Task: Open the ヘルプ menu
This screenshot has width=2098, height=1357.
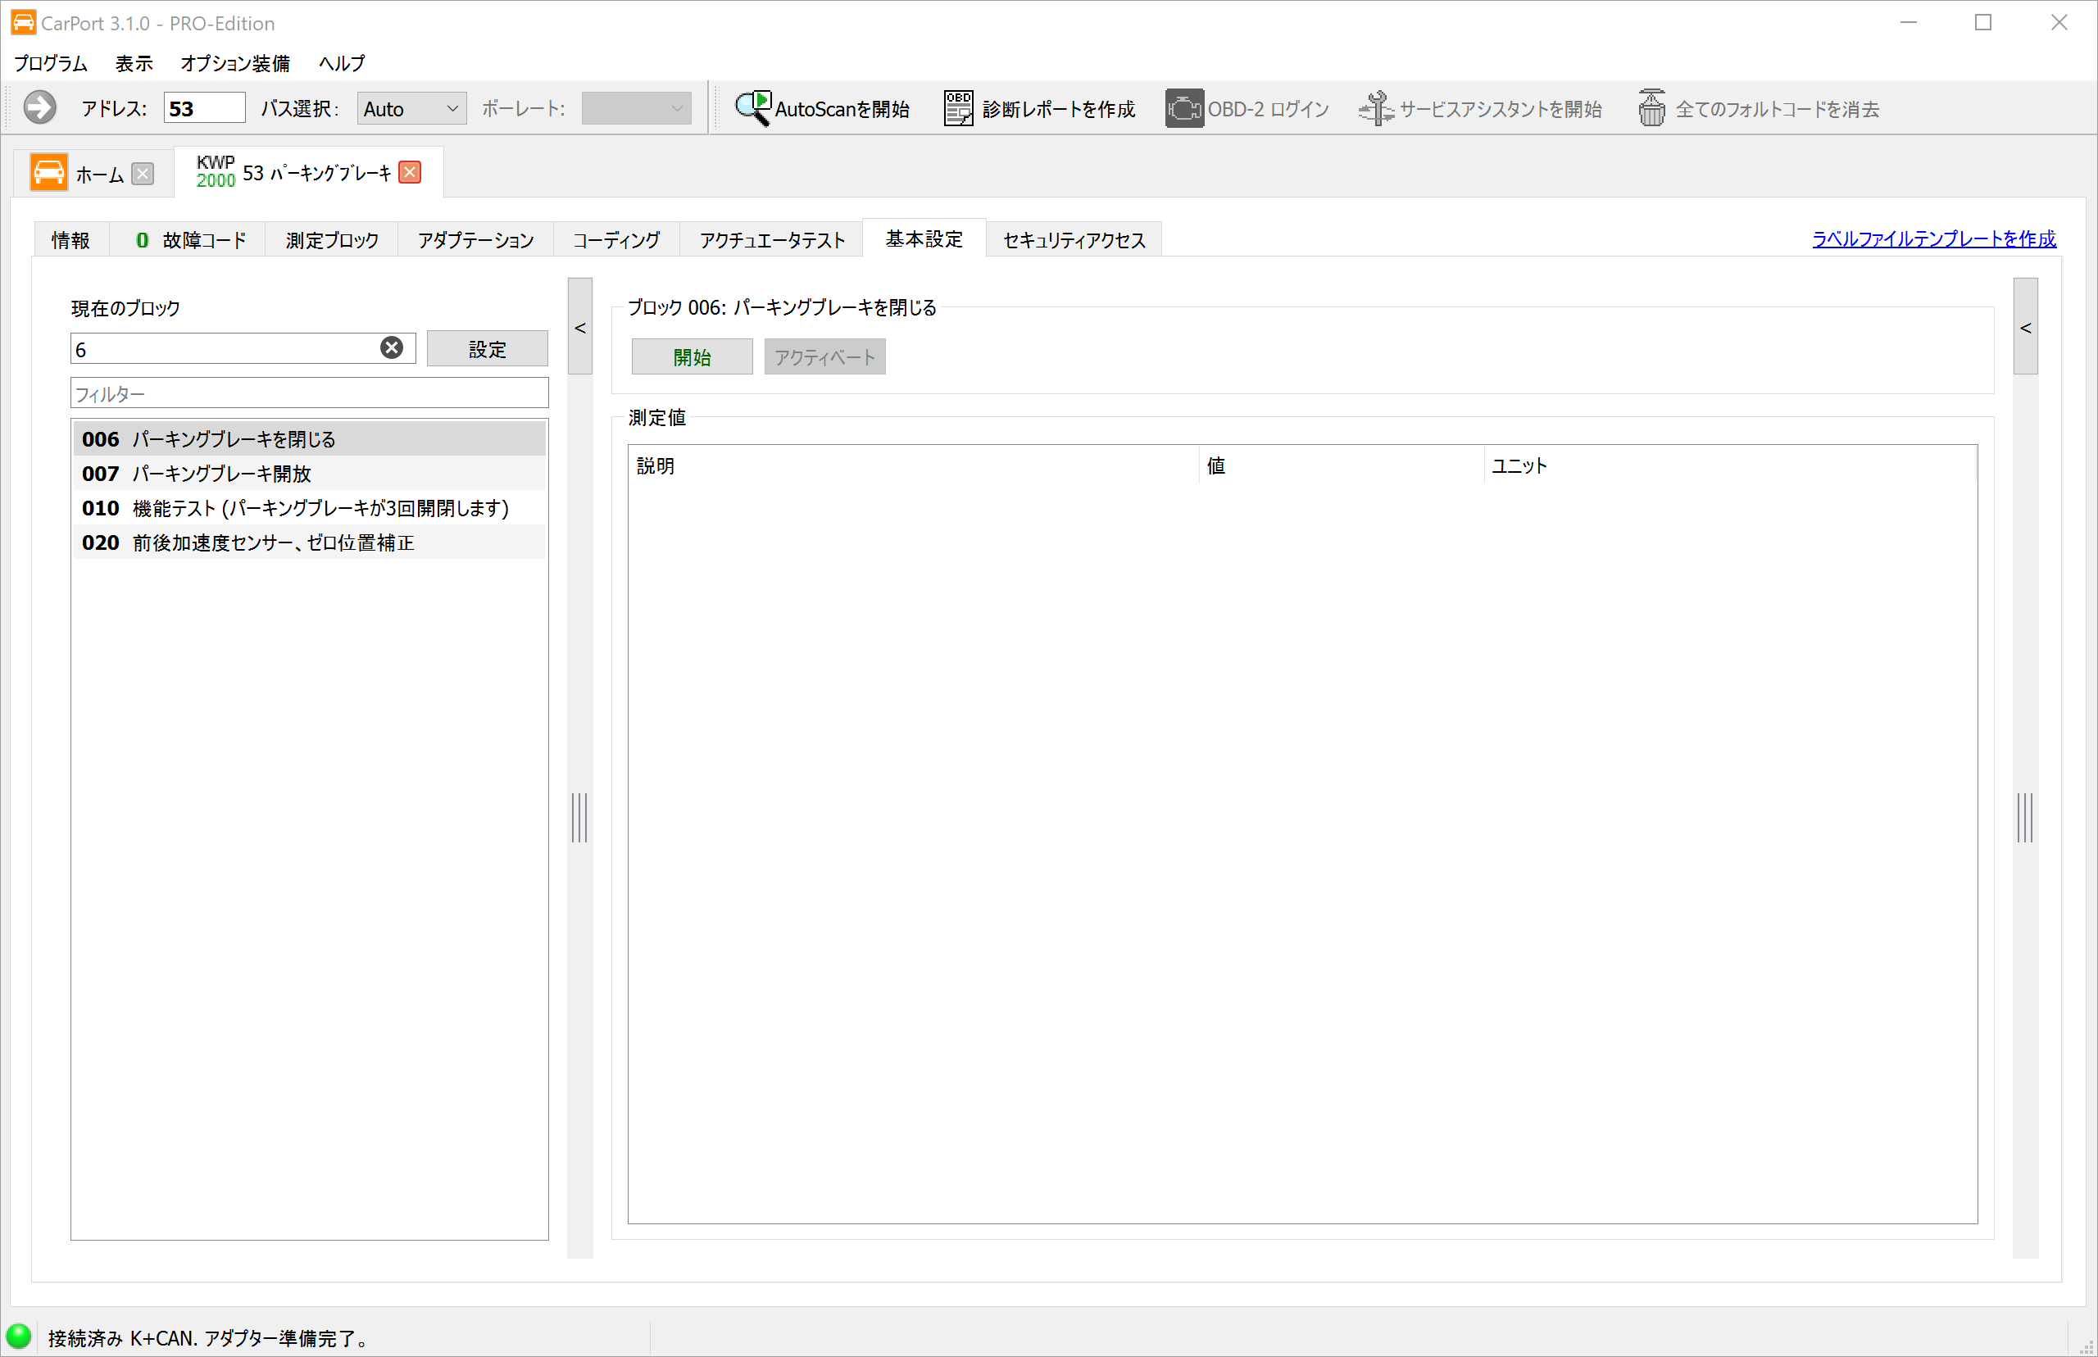Action: [x=342, y=63]
